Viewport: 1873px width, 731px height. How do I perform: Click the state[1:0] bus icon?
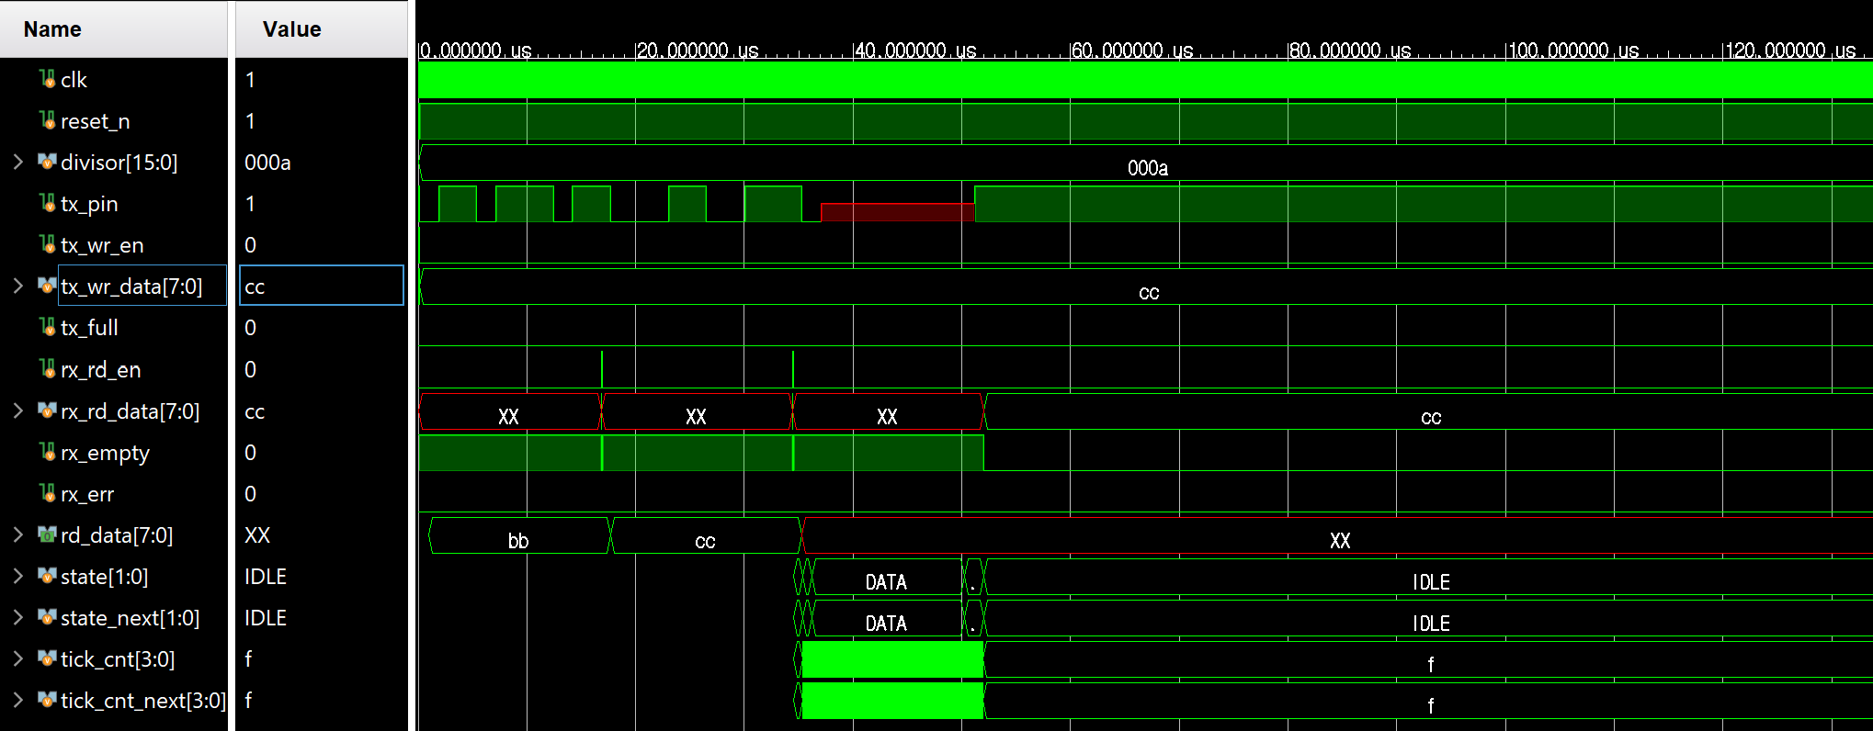point(48,576)
